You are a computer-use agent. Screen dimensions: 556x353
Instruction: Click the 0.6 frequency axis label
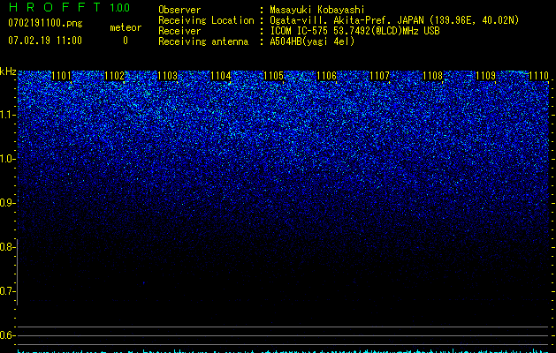7,335
